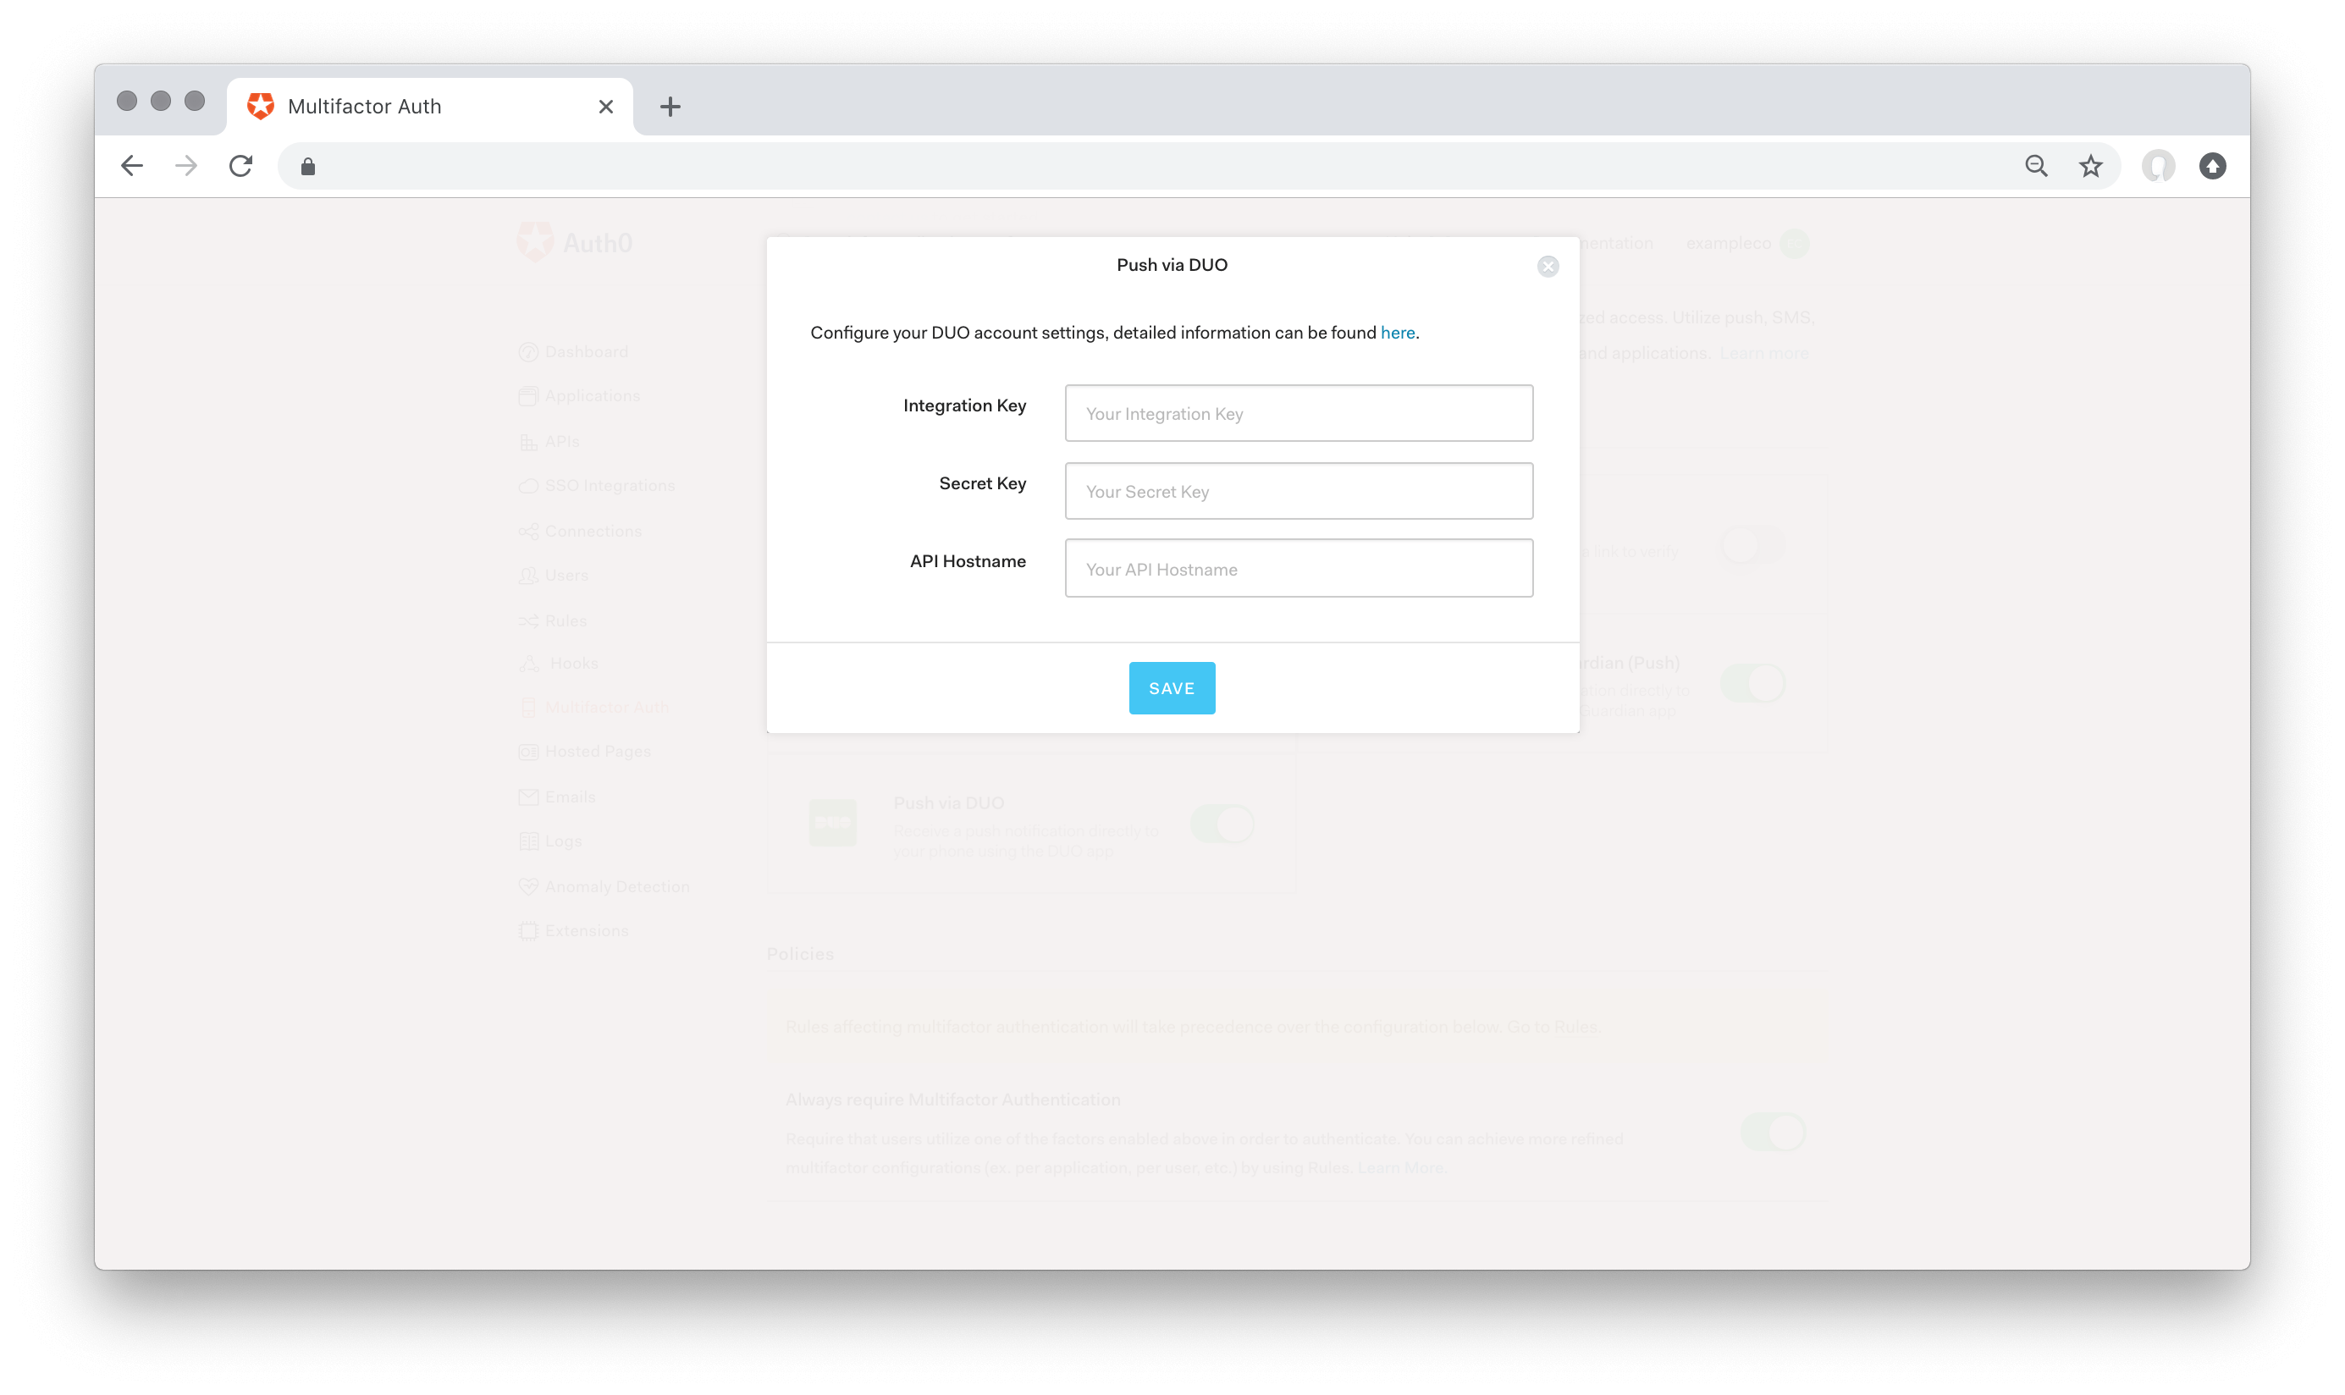Open the Extensions section
The image size is (2345, 1395).
pos(586,930)
